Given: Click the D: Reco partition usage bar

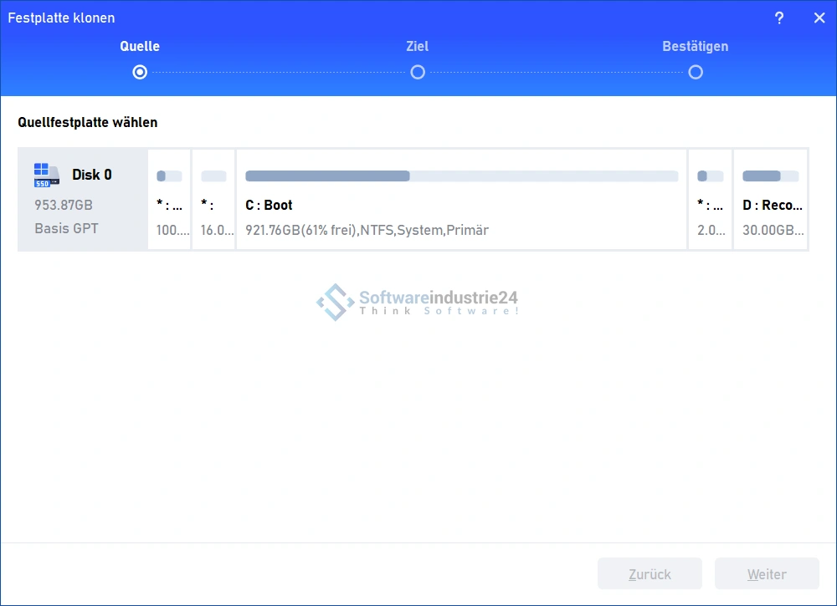Looking at the screenshot, I should (x=770, y=176).
